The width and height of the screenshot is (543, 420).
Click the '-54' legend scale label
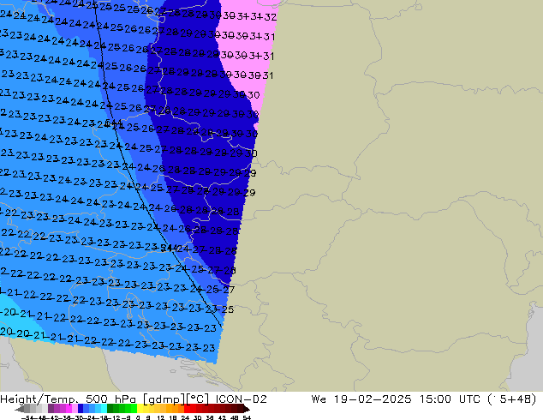pyautogui.click(x=27, y=418)
